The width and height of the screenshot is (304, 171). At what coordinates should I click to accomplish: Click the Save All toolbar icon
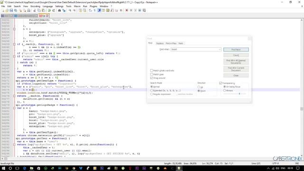point(16,10)
